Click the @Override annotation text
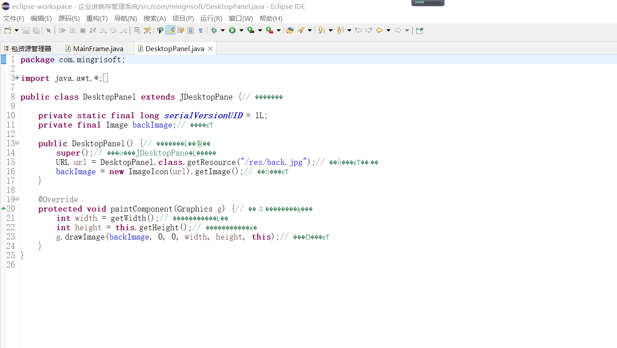This screenshot has height=348, width=617. pos(58,200)
